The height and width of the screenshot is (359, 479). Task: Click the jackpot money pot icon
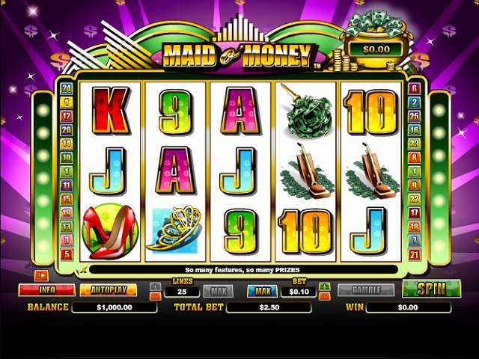376,39
